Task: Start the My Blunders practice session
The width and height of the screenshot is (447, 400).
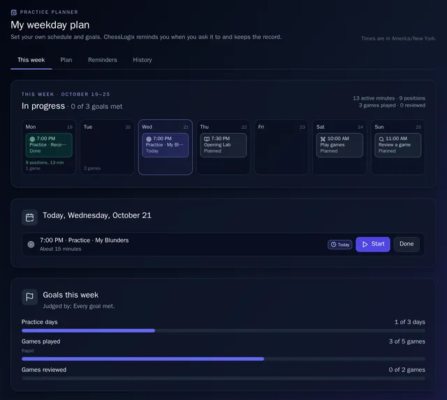Action: click(x=373, y=244)
